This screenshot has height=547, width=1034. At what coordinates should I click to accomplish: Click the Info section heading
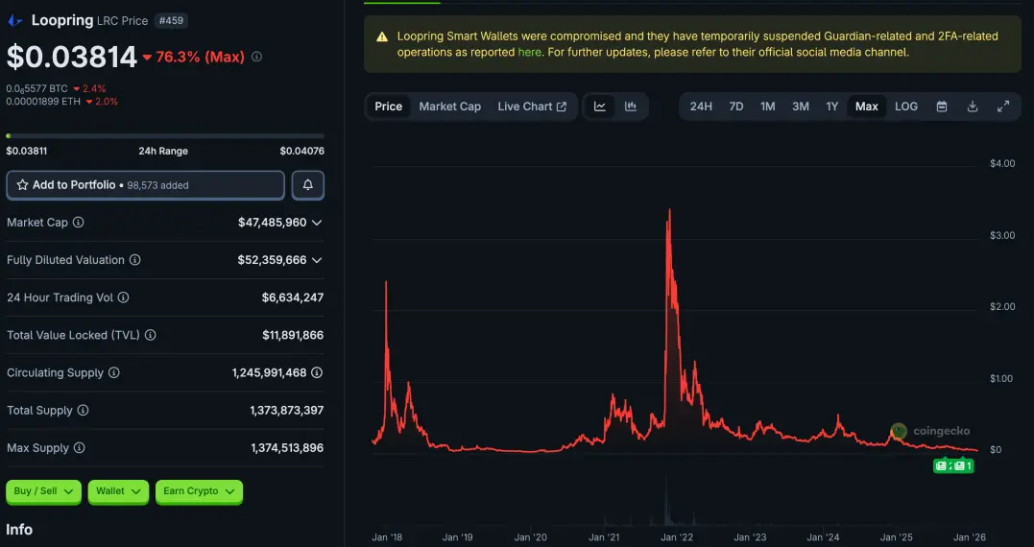coord(19,529)
